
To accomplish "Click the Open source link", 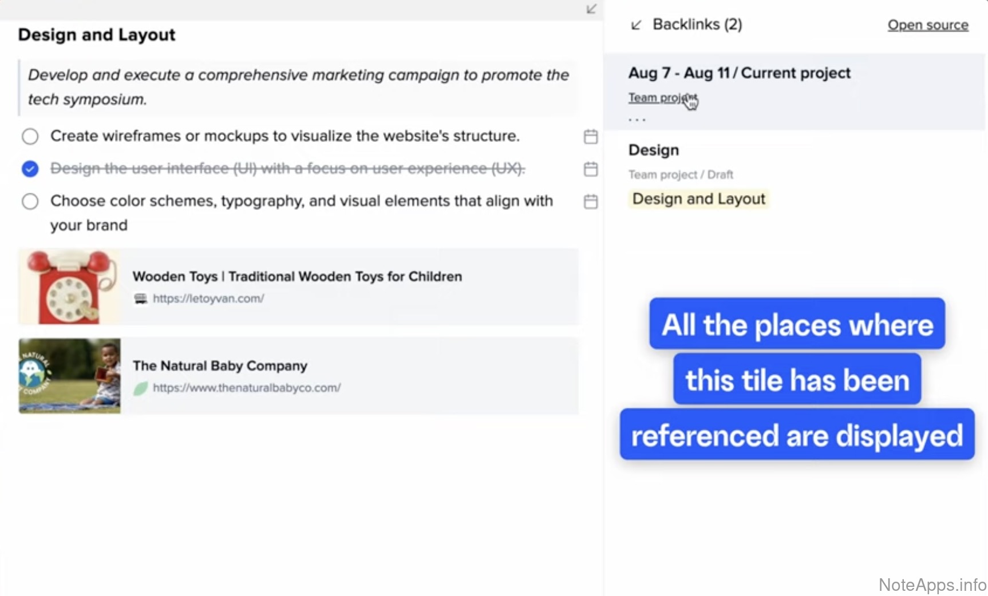I will click(927, 25).
